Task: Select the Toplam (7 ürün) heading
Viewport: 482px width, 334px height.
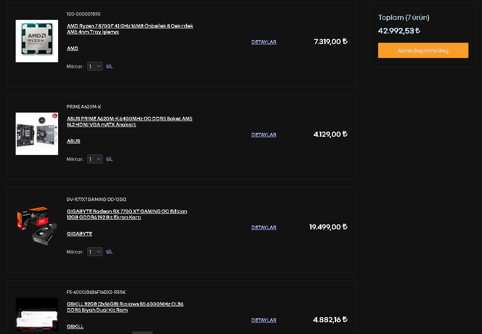Action: [x=404, y=17]
